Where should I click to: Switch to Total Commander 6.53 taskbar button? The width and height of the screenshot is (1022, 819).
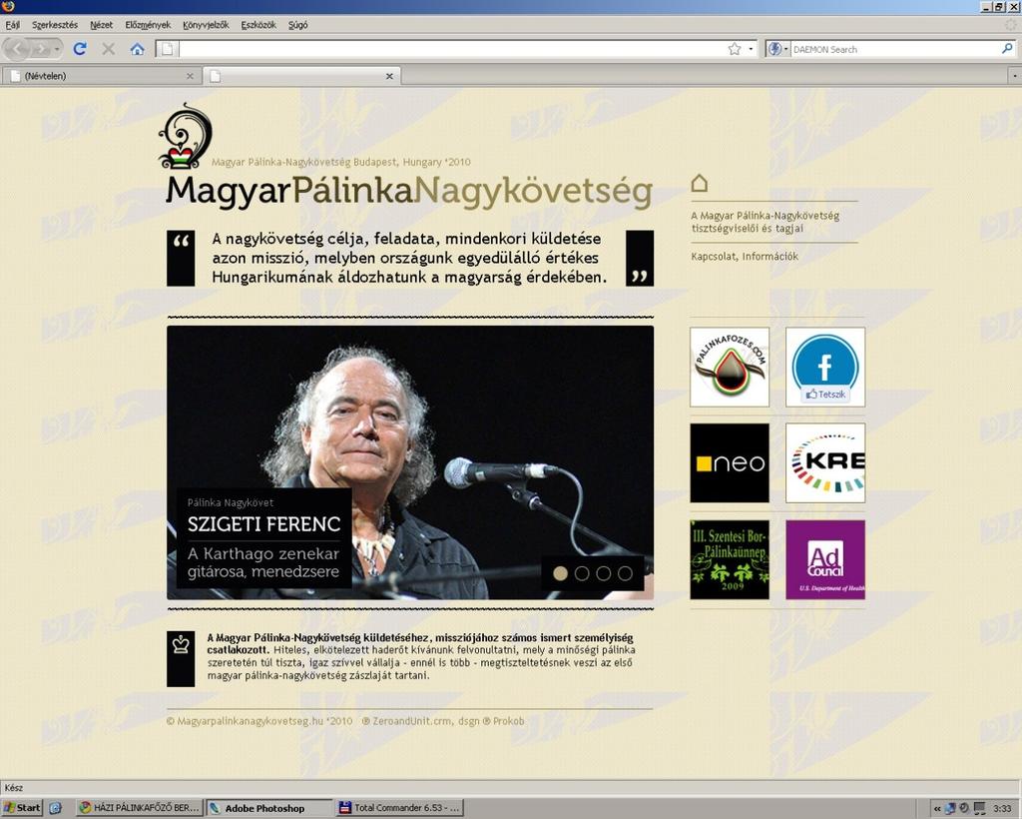400,808
